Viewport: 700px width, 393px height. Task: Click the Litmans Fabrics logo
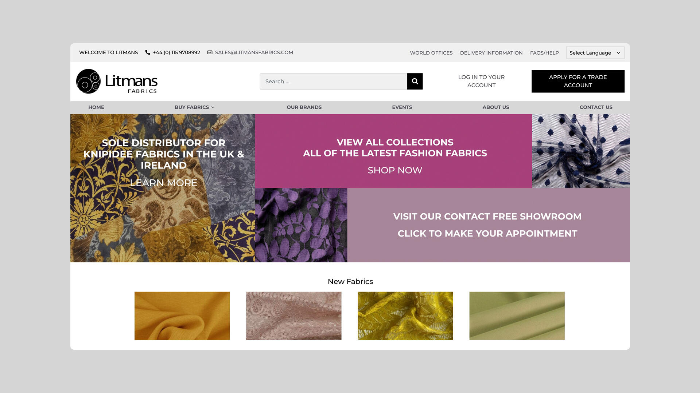coord(117,81)
